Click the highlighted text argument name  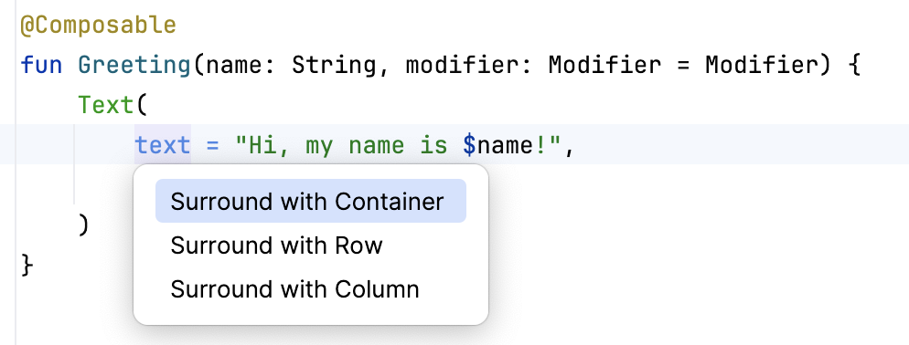click(163, 145)
